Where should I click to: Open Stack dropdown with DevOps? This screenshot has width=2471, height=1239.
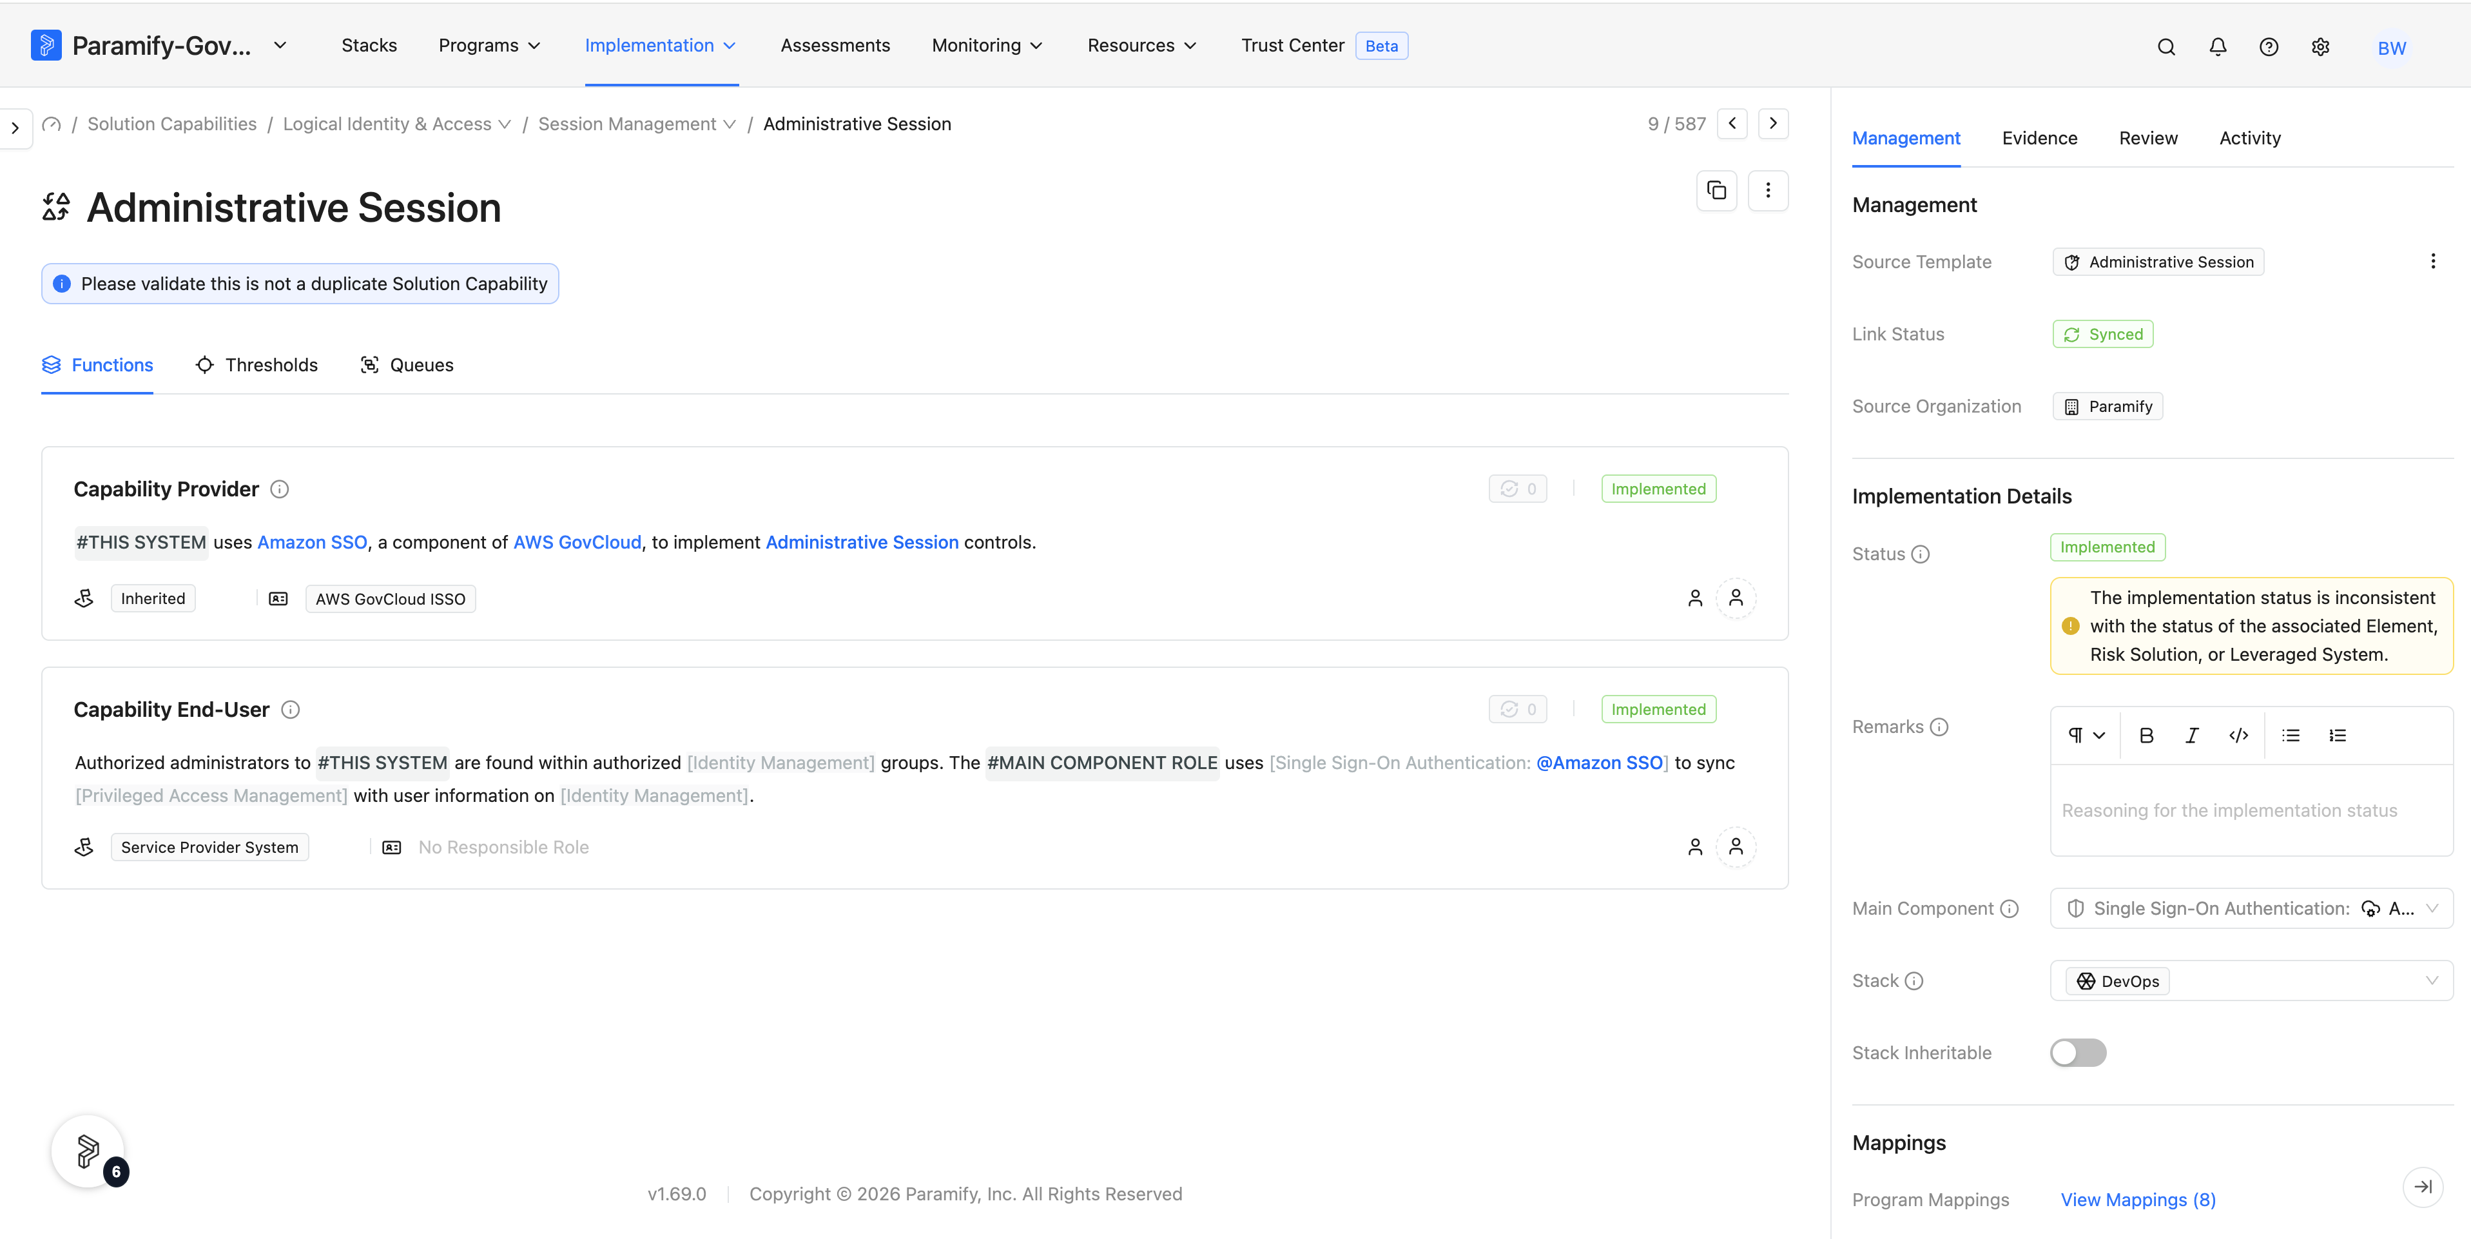2251,981
